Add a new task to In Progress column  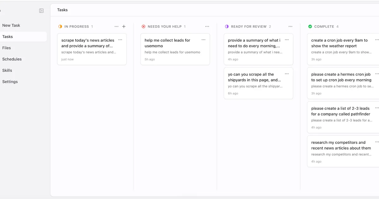124,27
